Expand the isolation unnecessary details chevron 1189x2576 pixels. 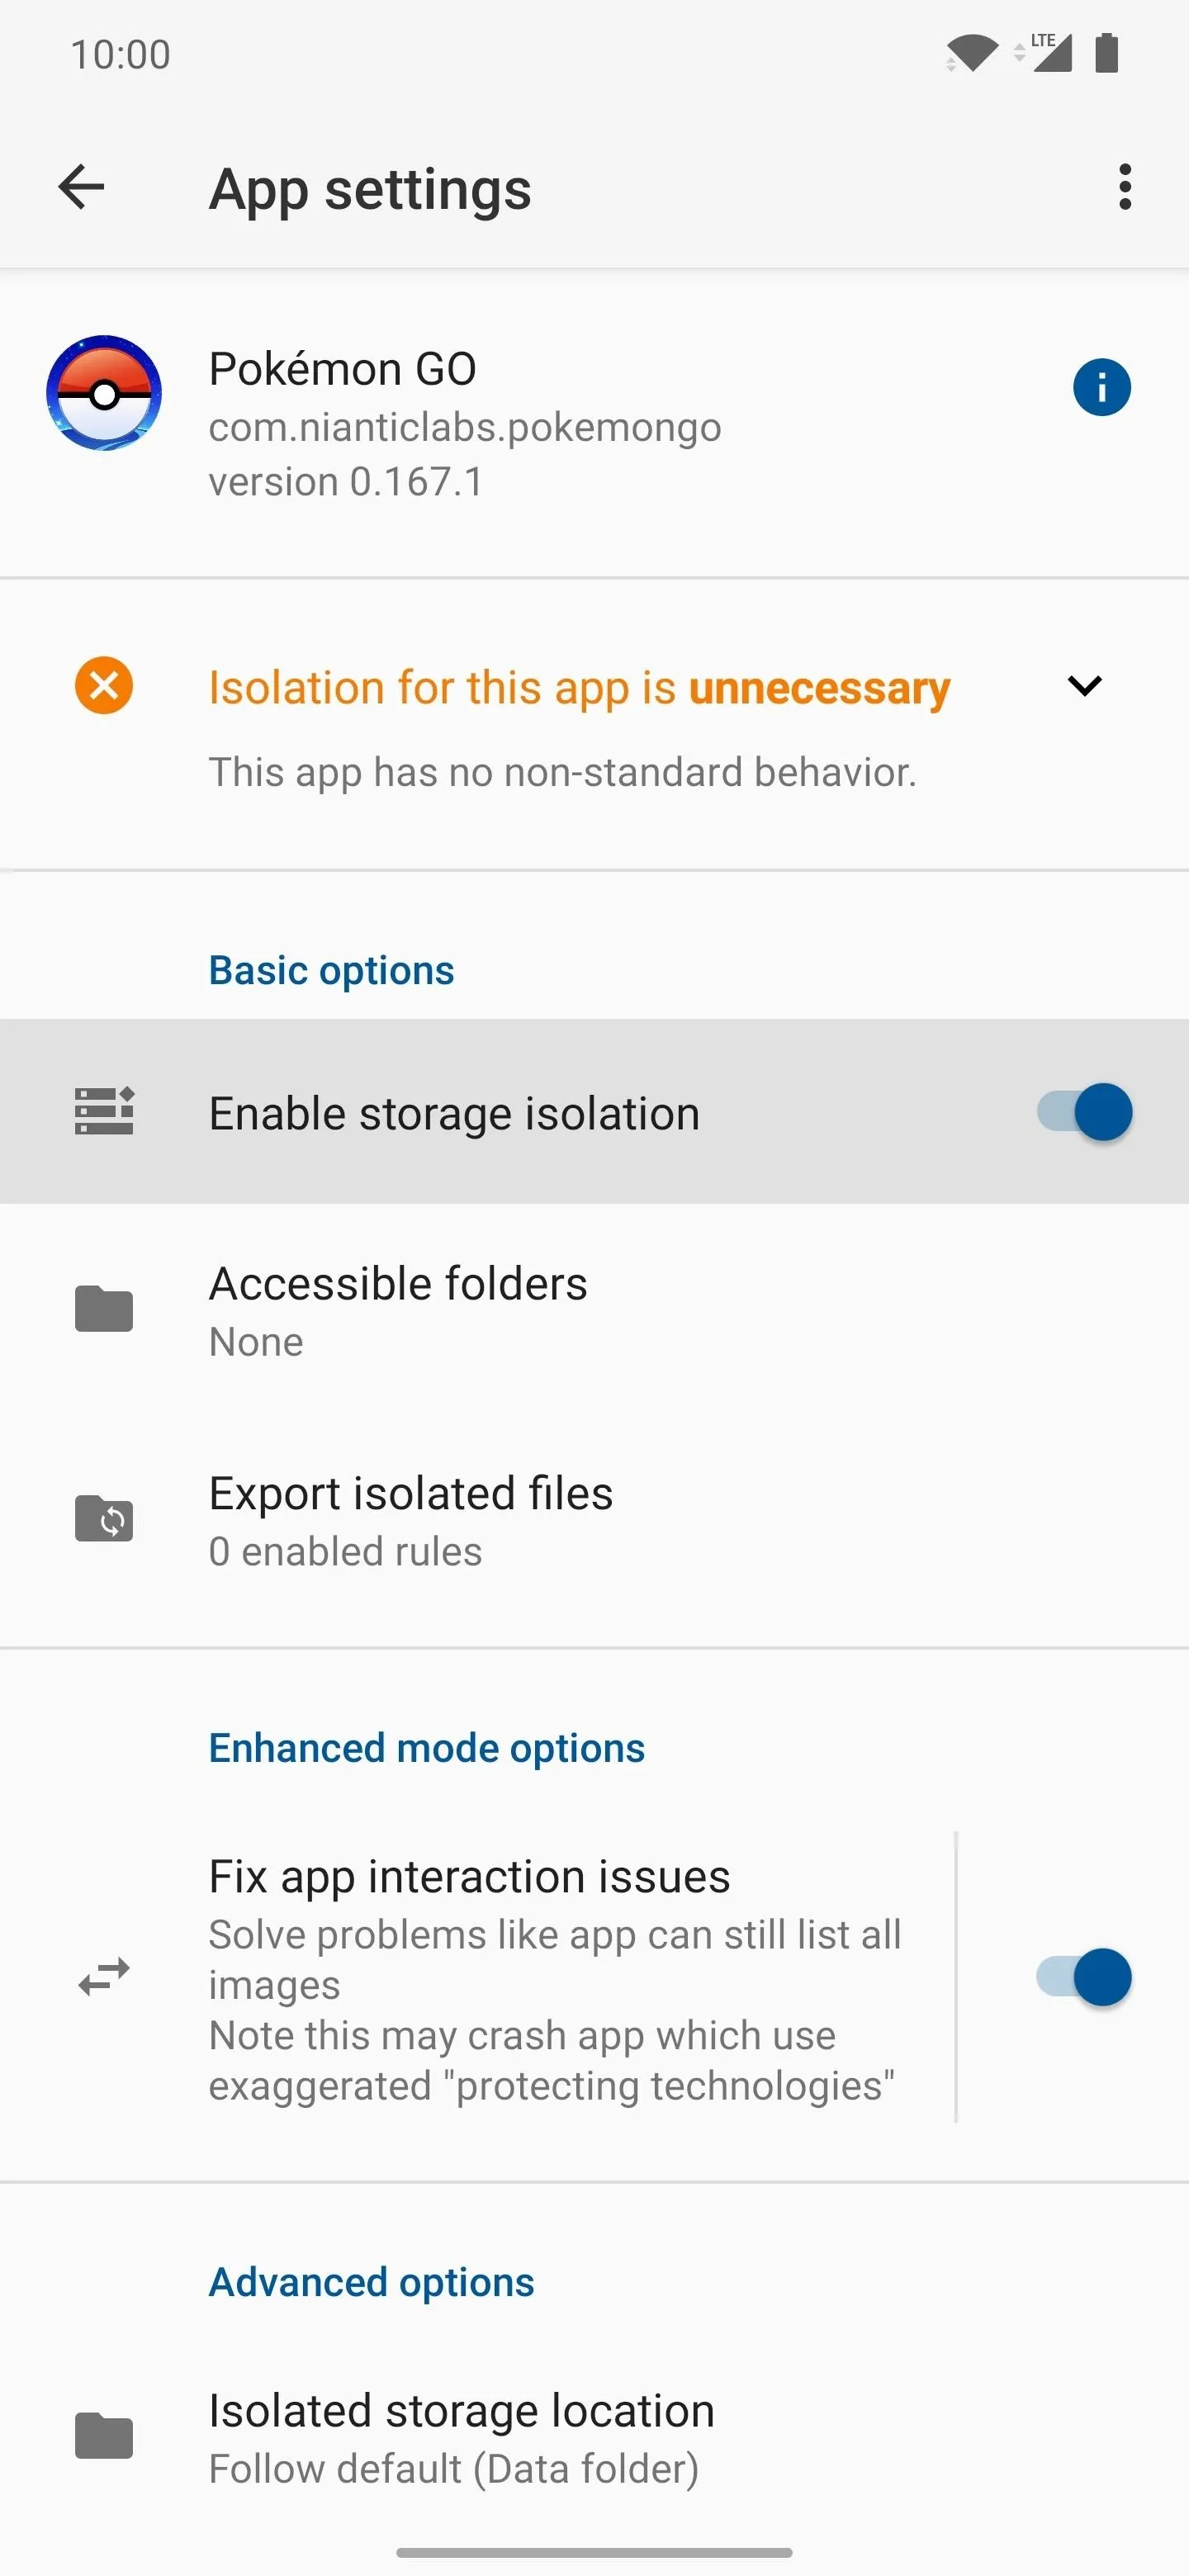(1084, 685)
